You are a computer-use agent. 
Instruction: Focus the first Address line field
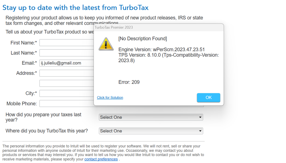[67, 73]
